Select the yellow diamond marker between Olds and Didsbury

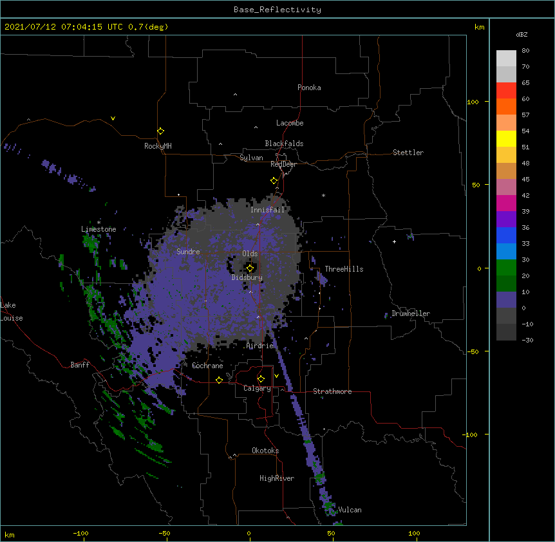tap(250, 268)
